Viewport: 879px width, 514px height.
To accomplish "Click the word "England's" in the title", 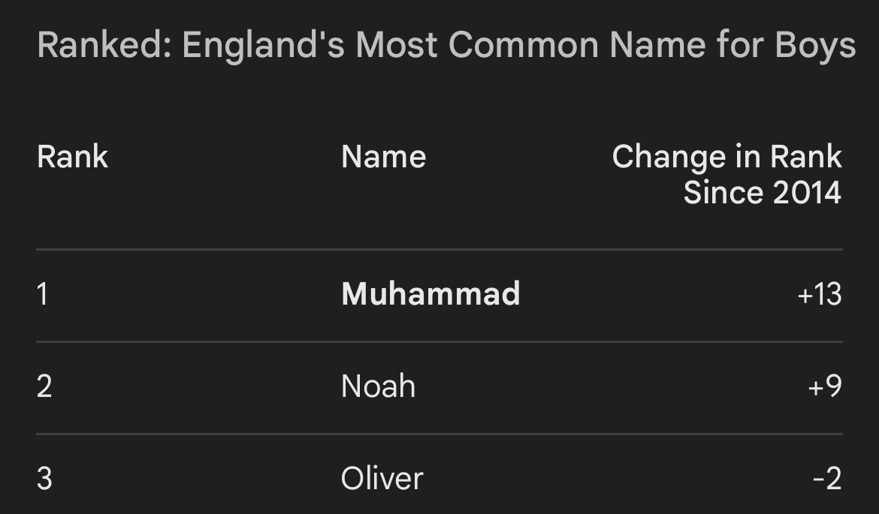I will pos(262,45).
